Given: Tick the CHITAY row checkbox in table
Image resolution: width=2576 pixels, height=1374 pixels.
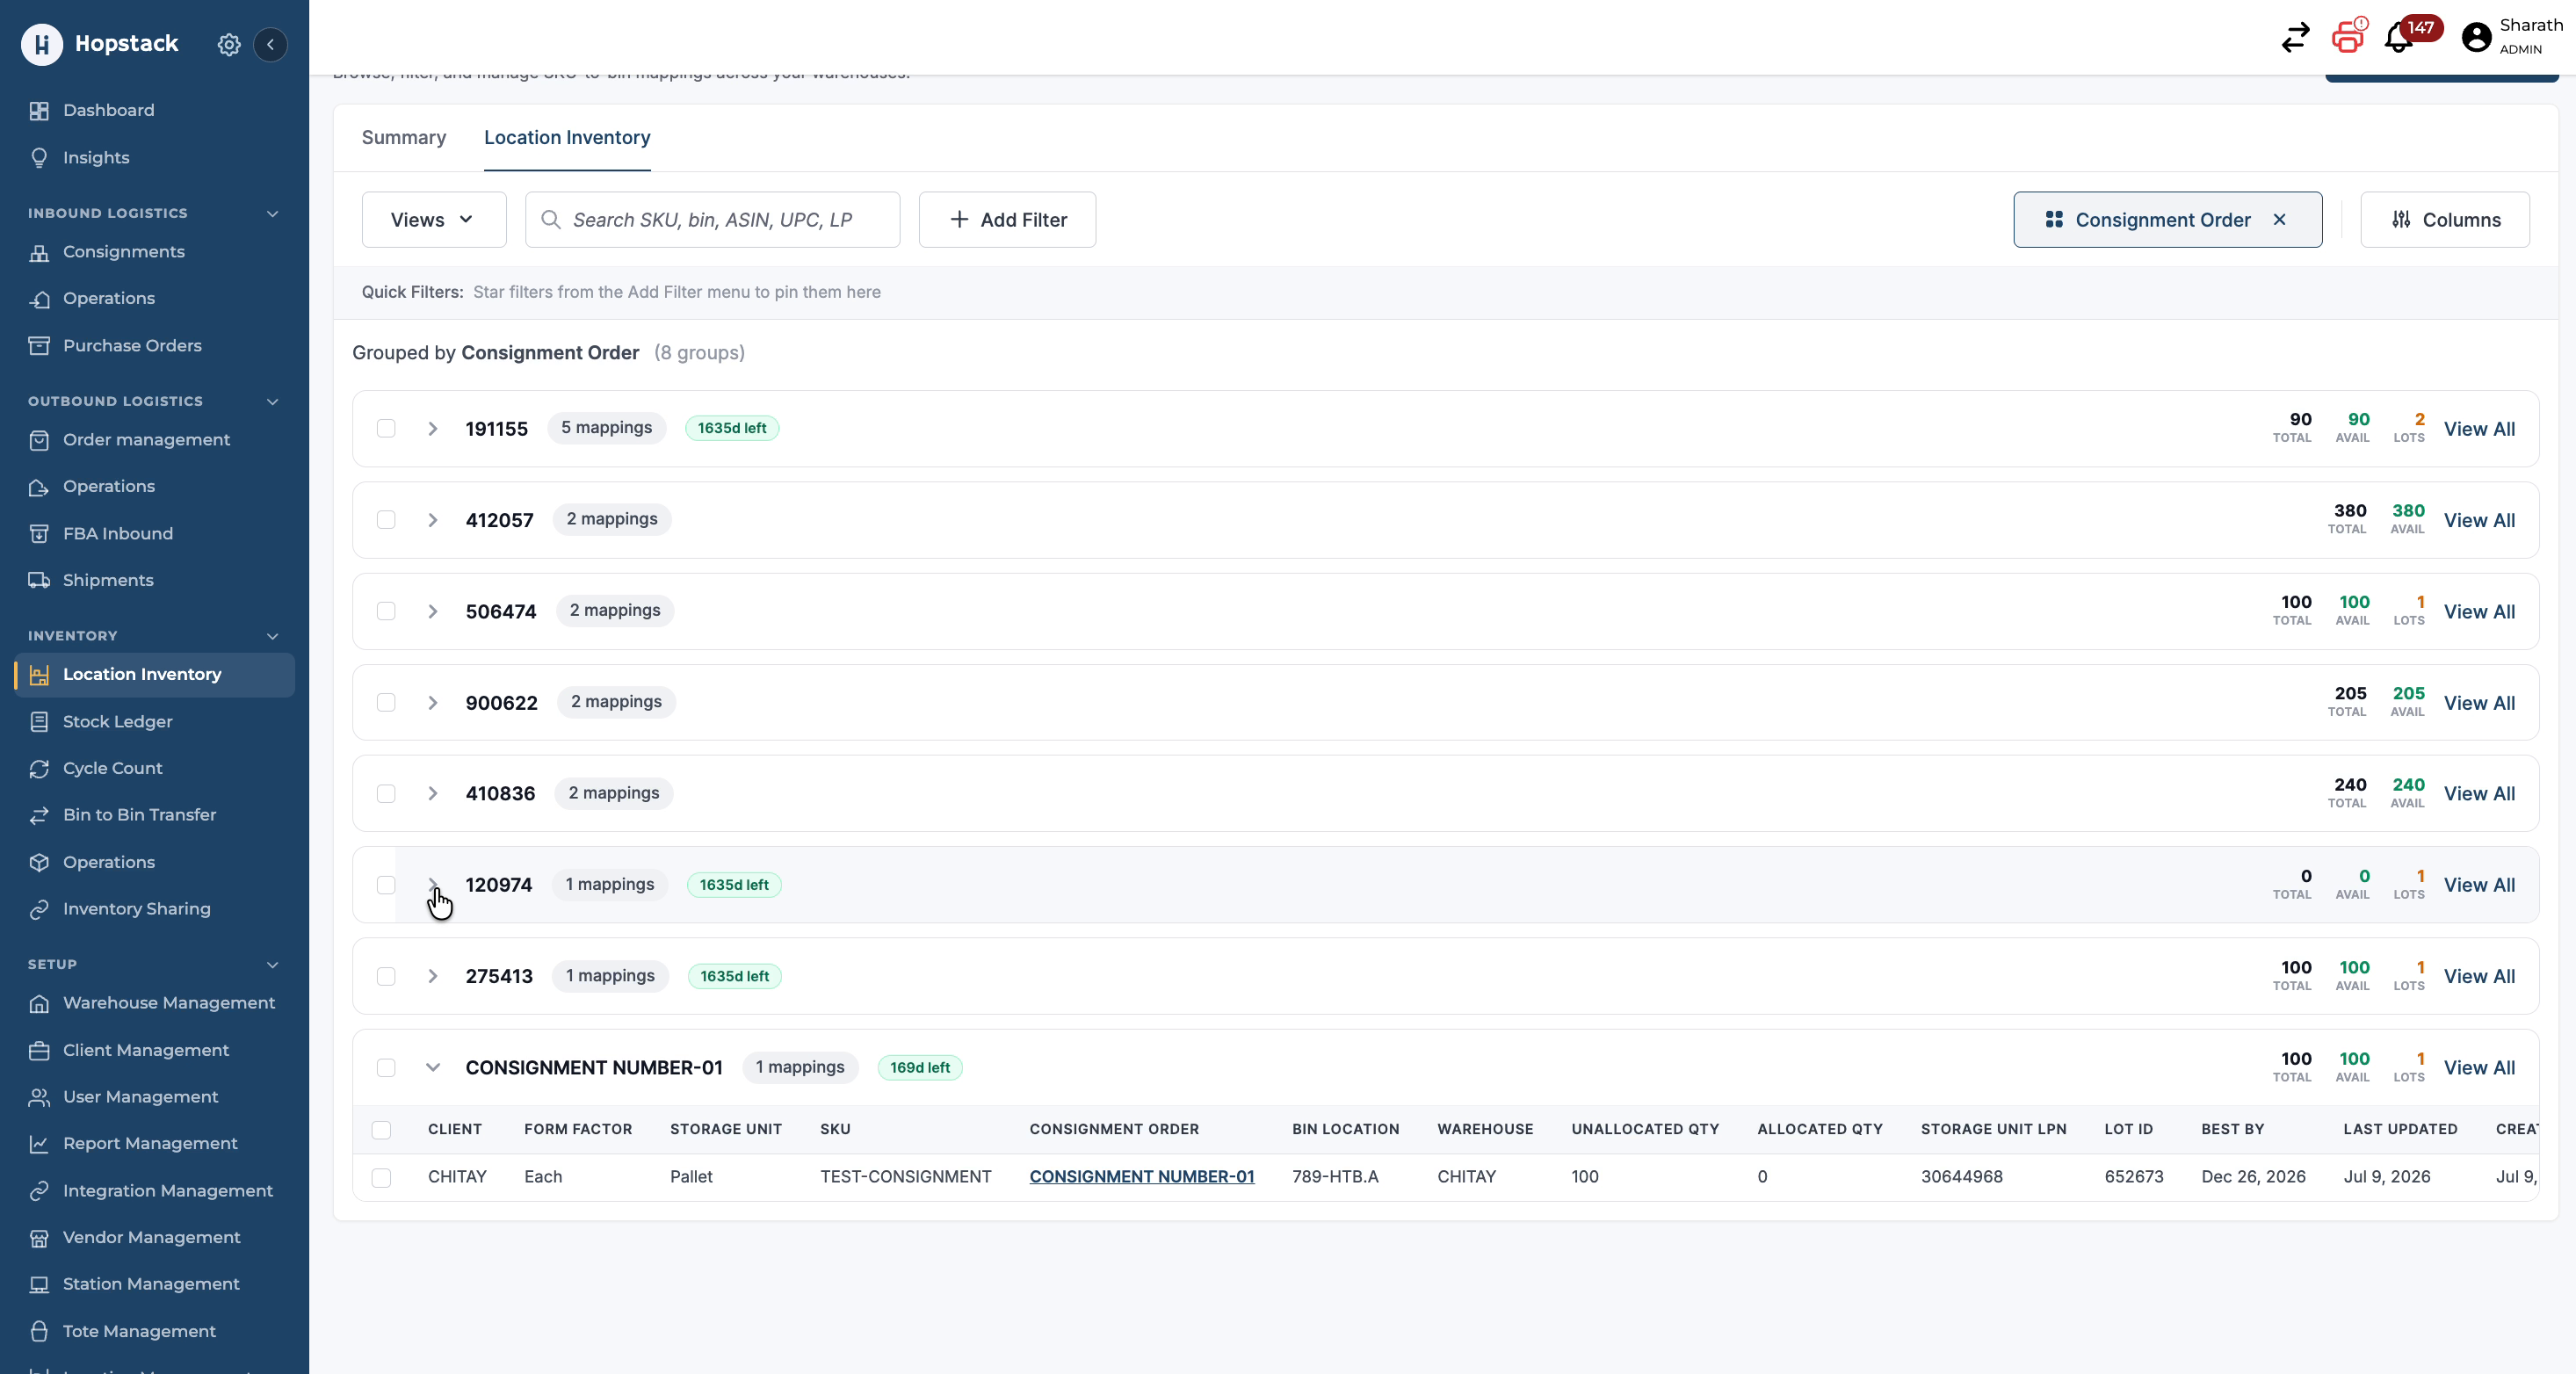Looking at the screenshot, I should point(381,1178).
